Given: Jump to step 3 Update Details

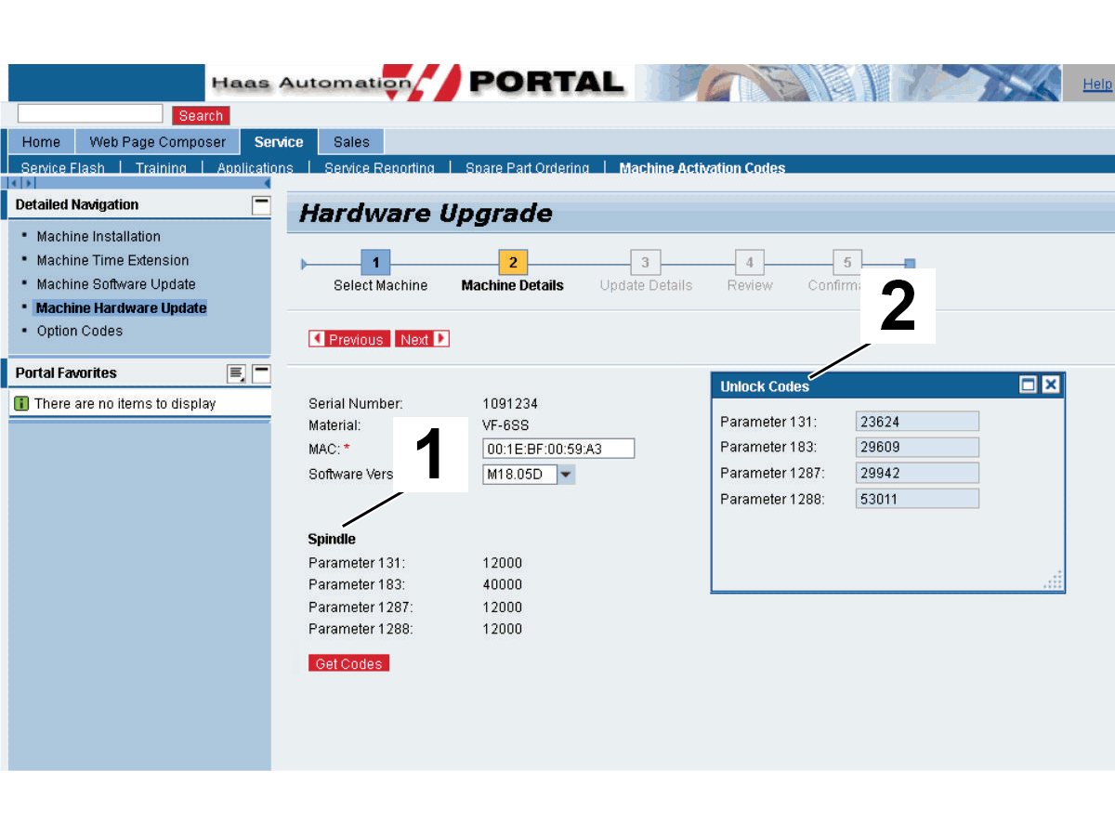Looking at the screenshot, I should (645, 263).
